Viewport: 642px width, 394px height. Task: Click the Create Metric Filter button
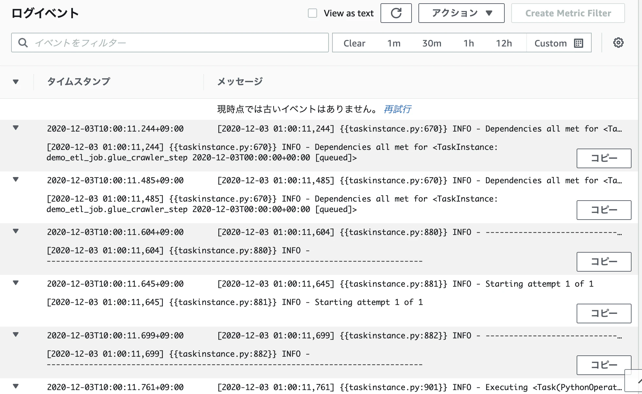568,13
